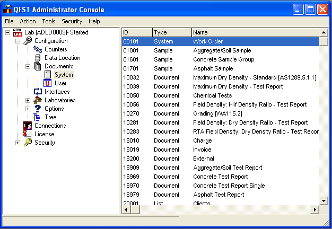Click the horizontal scrollbar right arrow

pos(314,209)
